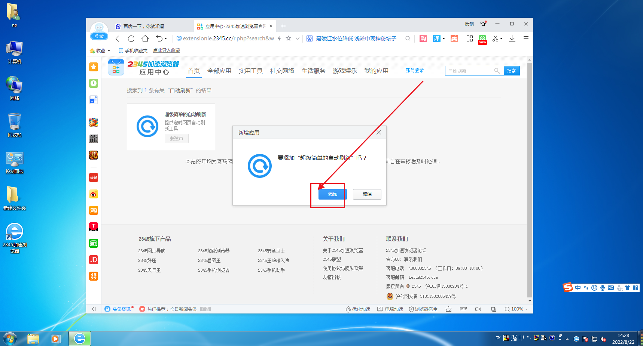
Task: Open the 头条 sidebar icon
Action: (x=94, y=177)
